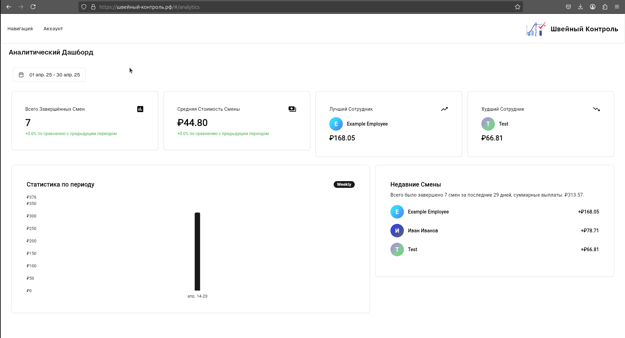Click the total completed shifts value 7
The width and height of the screenshot is (625, 338).
[x=28, y=123]
